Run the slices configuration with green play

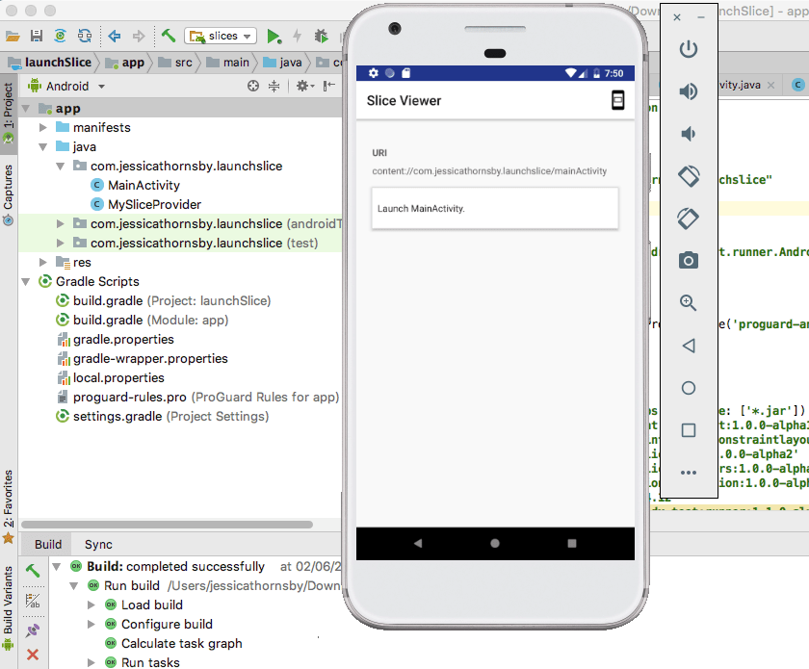pyautogui.click(x=274, y=37)
